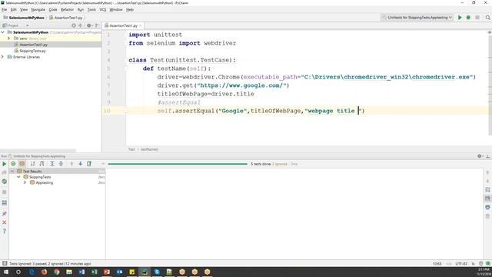492x277 pixels.
Task: Click restore layout icon in Run sidebar
Action: pos(5,203)
